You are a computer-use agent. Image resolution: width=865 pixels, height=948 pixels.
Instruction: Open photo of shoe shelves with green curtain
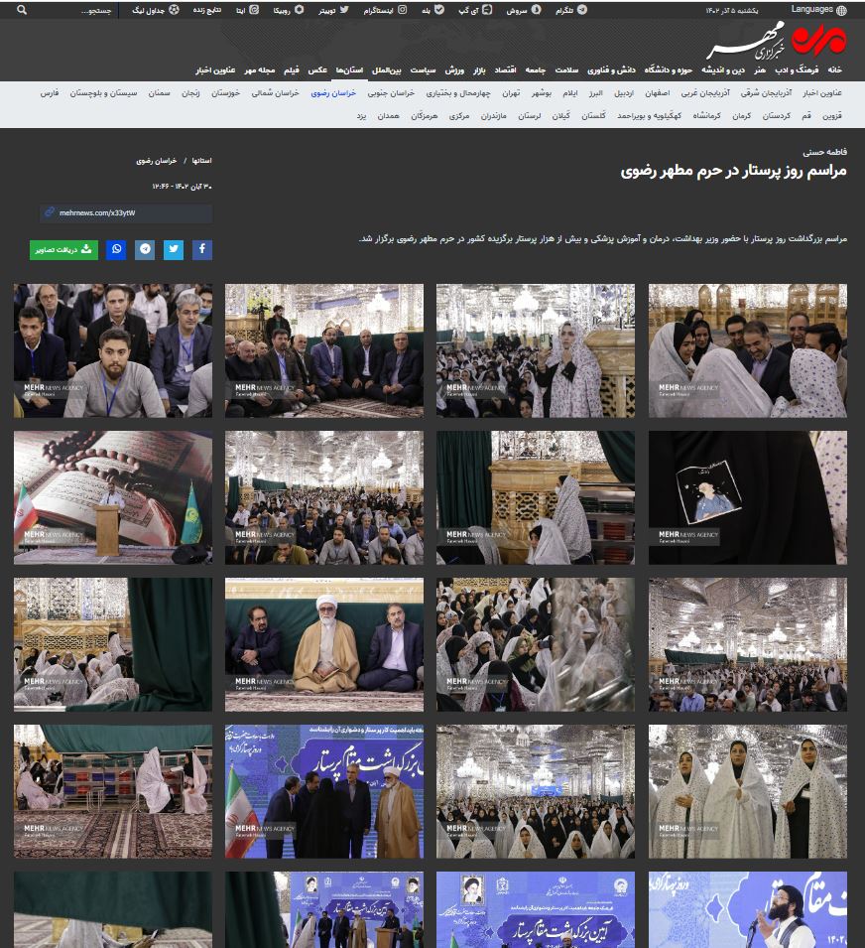(113, 791)
